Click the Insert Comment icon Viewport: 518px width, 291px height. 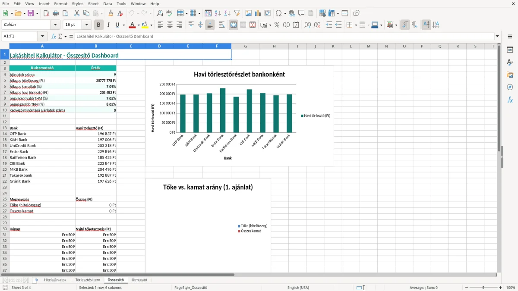301,13
